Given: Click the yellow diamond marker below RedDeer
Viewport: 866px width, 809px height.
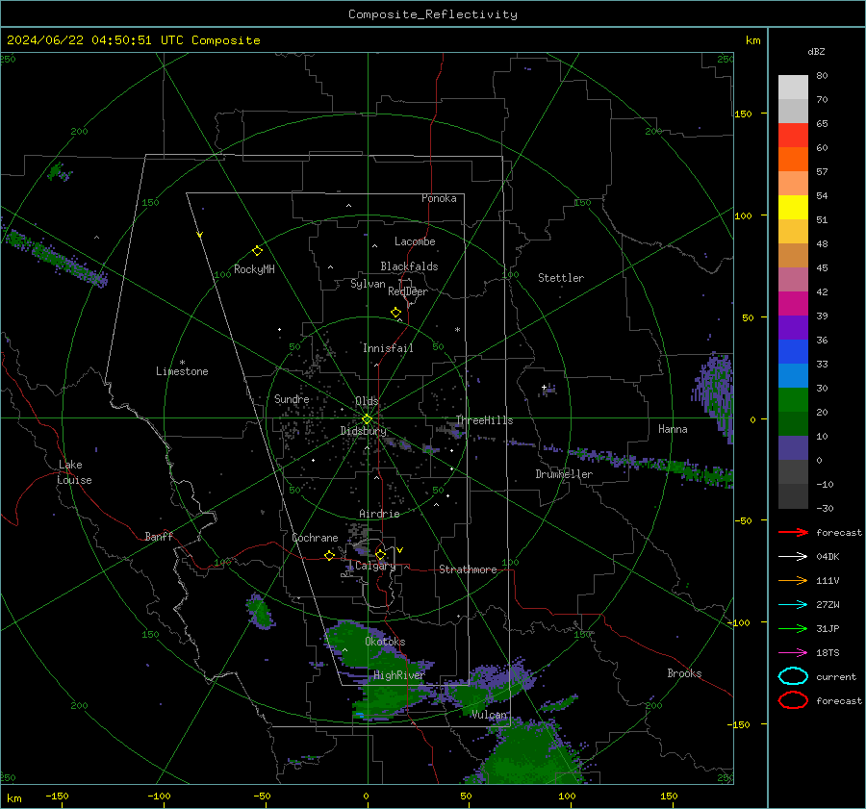Looking at the screenshot, I should click(395, 313).
